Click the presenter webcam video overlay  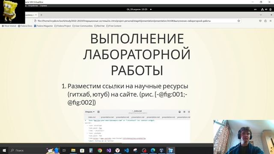click(x=244, y=137)
